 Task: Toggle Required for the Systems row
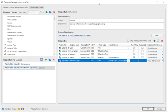coord(142,54)
